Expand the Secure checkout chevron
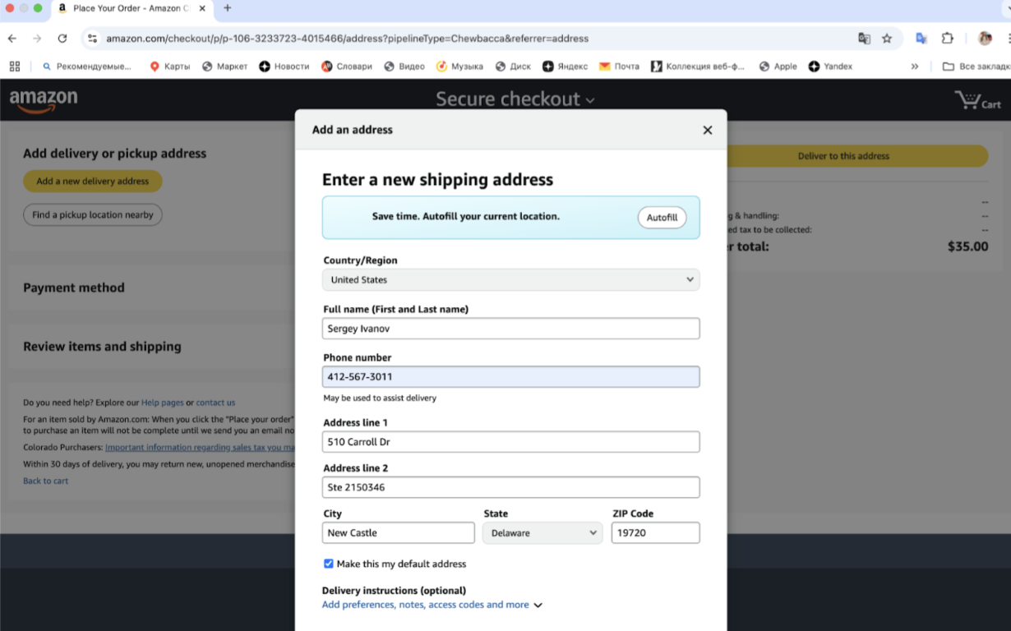The width and height of the screenshot is (1011, 631). [590, 100]
